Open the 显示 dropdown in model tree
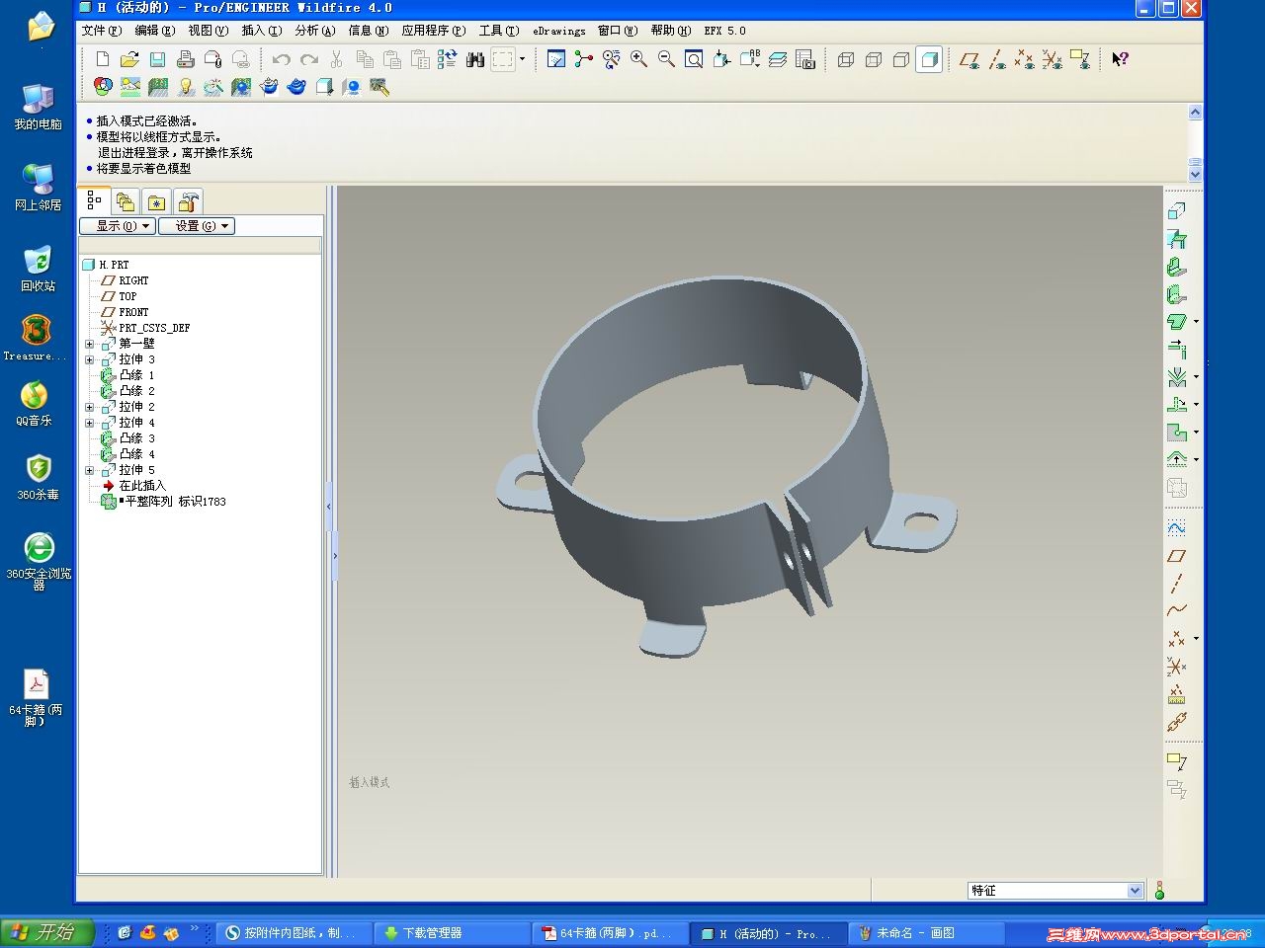The width and height of the screenshot is (1265, 948). click(x=118, y=226)
